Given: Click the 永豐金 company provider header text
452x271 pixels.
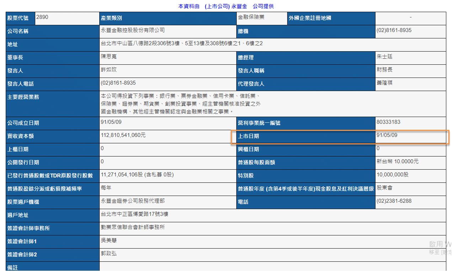Looking at the screenshot, I should coord(226,6).
